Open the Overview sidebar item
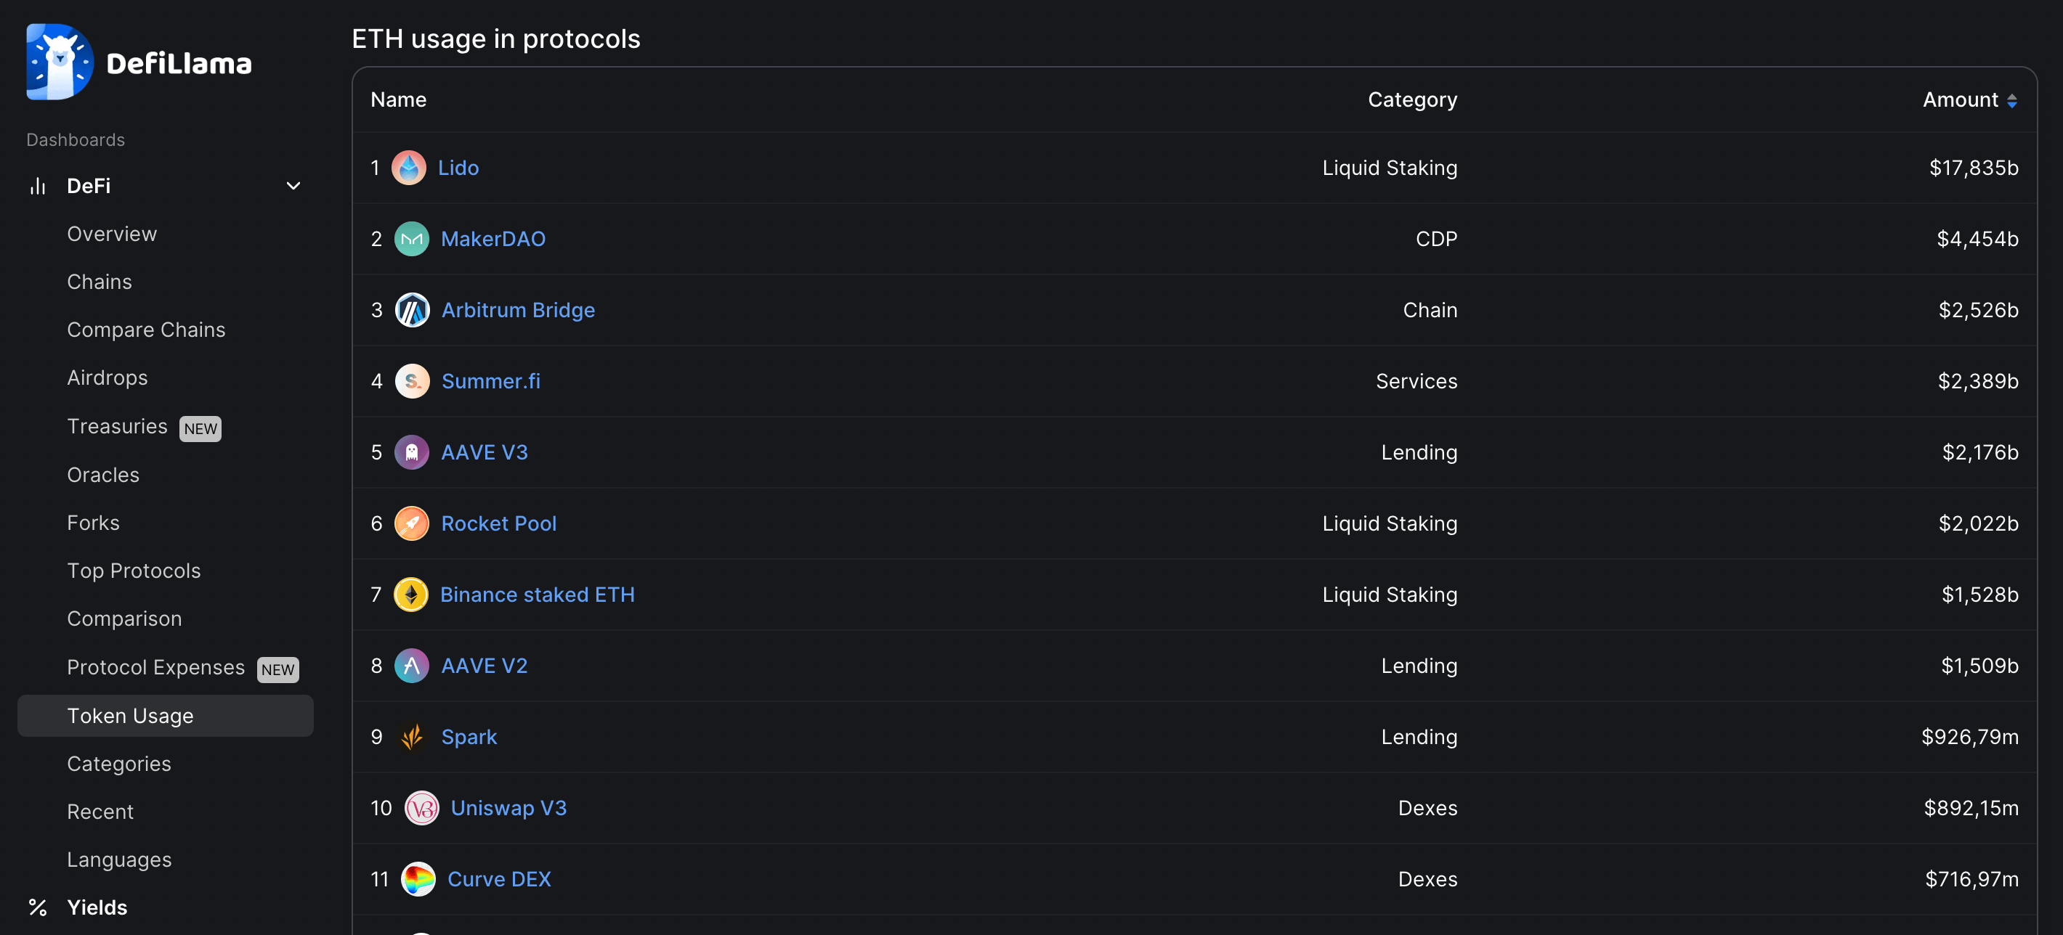The height and width of the screenshot is (935, 2063). pos(112,234)
